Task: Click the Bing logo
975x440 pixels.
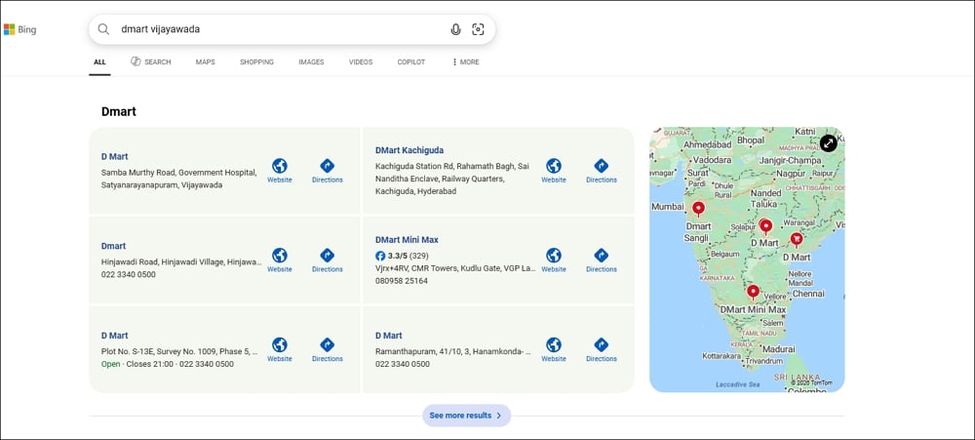Action: pyautogui.click(x=19, y=29)
